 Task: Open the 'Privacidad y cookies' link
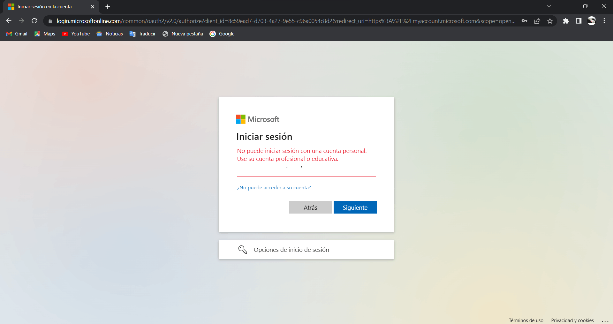[x=572, y=320]
